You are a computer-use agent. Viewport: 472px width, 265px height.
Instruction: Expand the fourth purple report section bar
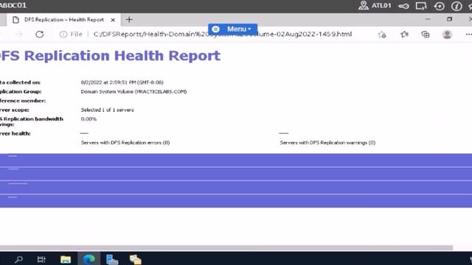click(236, 201)
